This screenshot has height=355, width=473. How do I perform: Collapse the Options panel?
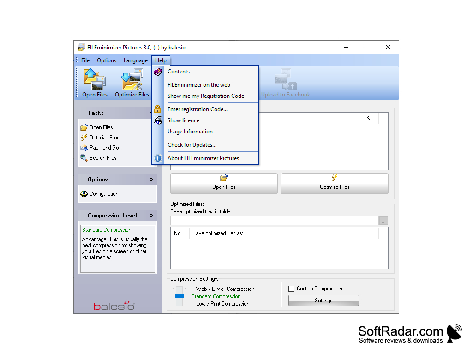click(x=151, y=180)
